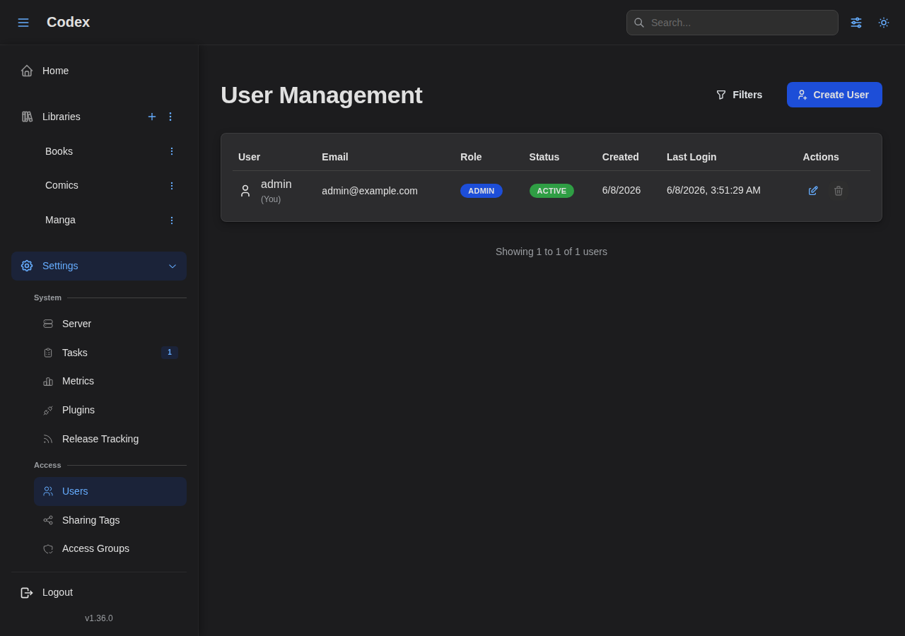Click the ACTIVE status badge
The height and width of the screenshot is (636, 905).
(x=551, y=191)
